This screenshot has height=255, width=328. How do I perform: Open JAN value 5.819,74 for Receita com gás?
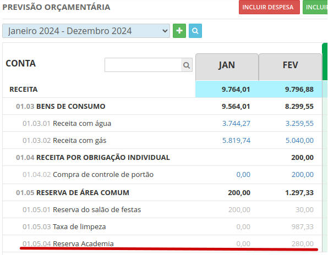(236, 141)
